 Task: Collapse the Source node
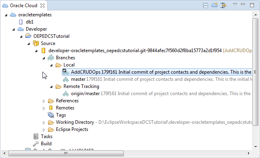29,44
